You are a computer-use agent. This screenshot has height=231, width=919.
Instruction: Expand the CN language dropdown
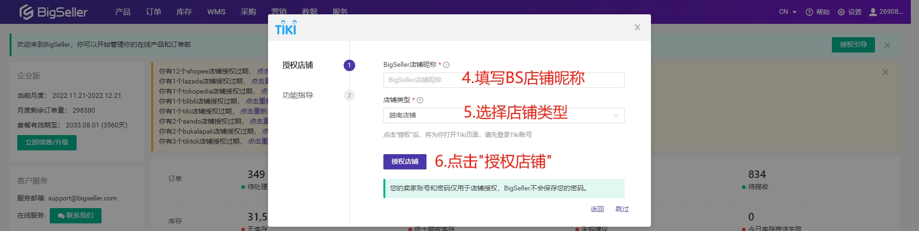coord(787,12)
